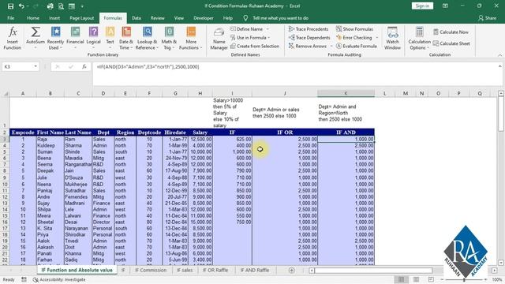Open the Logical functions library
Viewport: 505px width, 284px height.
[x=93, y=39]
